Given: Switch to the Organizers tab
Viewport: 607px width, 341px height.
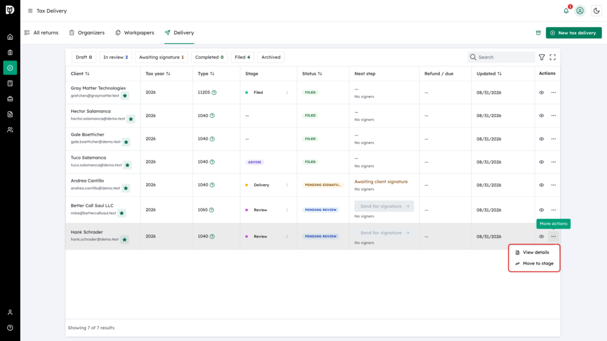Looking at the screenshot, I should click(87, 33).
